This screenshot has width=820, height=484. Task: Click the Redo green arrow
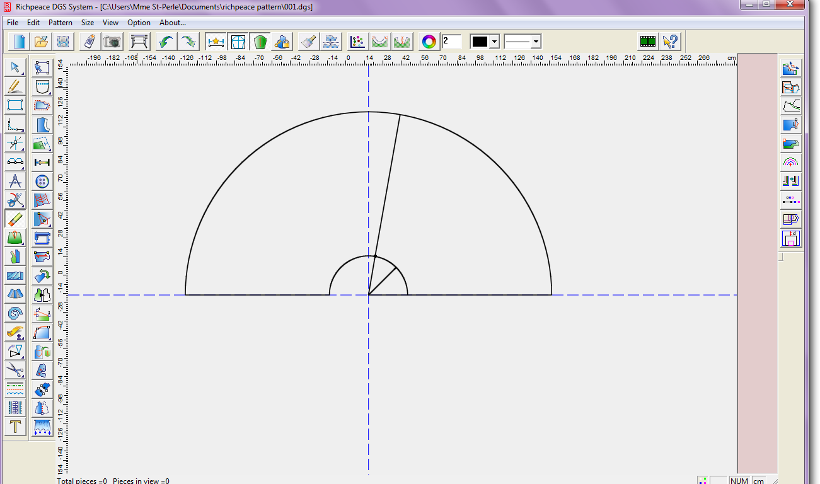click(x=187, y=42)
